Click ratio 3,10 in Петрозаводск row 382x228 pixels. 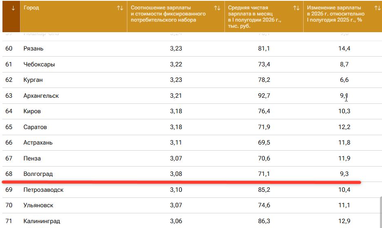coord(176,190)
